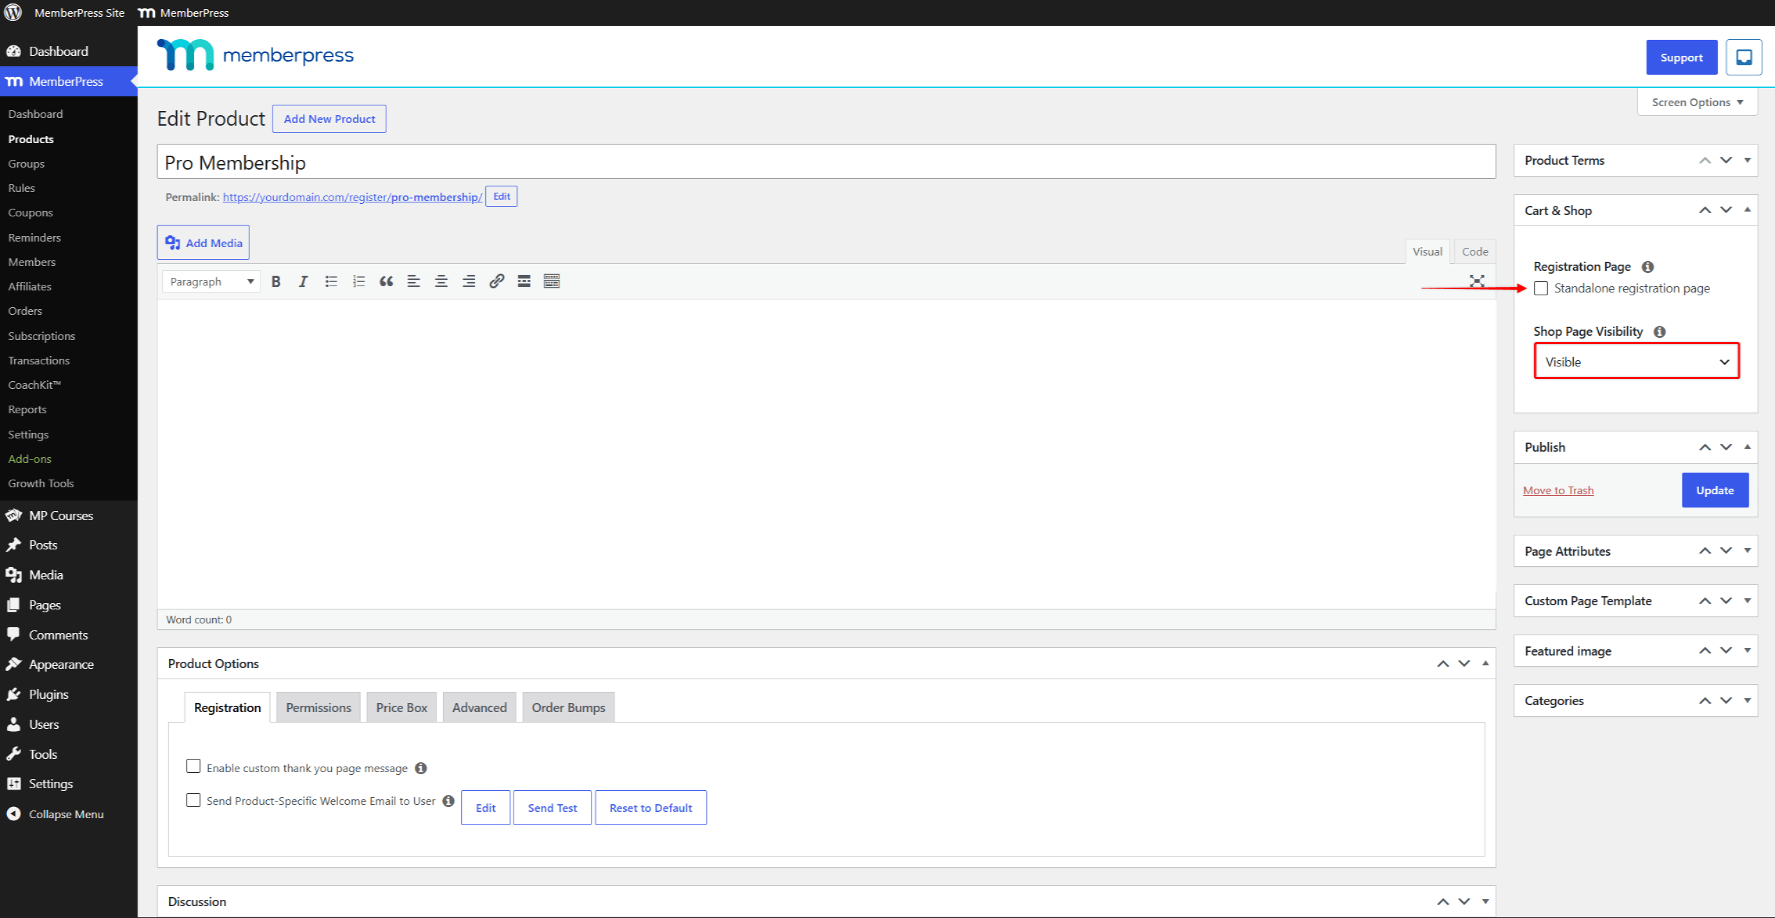
Task: Click the Update button
Action: (1715, 490)
